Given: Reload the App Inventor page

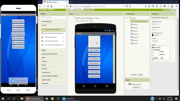Looking at the screenshot, I should pos(48,6).
